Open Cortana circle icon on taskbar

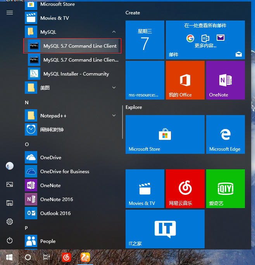coord(28,257)
